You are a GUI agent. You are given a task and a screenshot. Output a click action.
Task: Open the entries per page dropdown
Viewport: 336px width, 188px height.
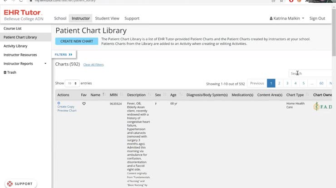click(x=72, y=84)
